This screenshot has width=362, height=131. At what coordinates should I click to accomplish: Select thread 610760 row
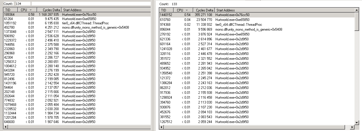[x=256, y=19]
